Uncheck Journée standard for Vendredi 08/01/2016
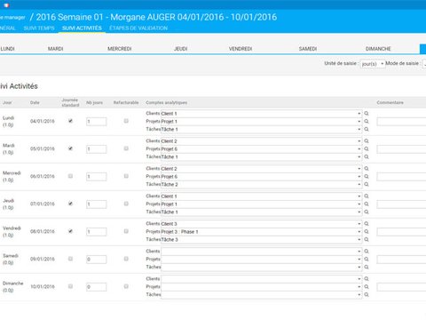 [70, 231]
